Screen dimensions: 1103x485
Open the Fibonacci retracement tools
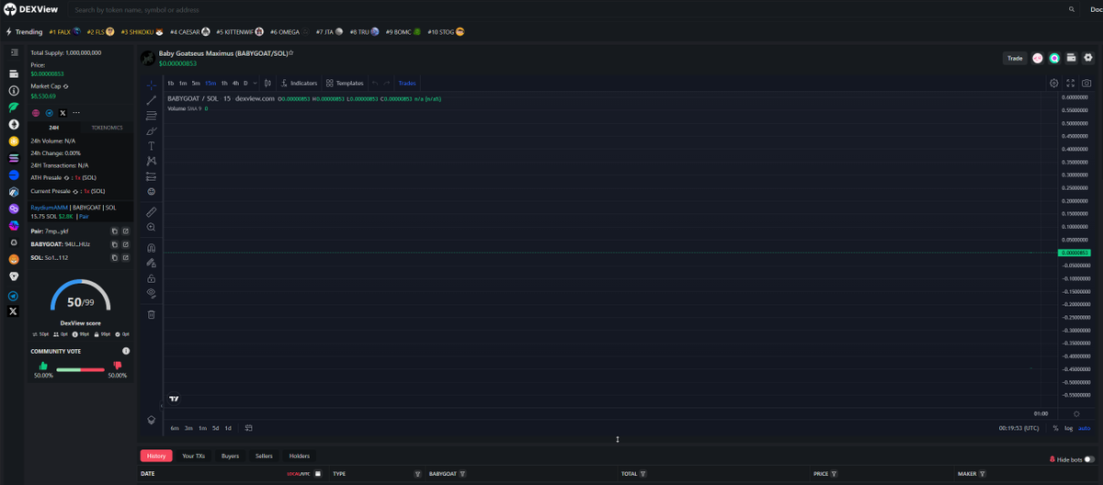click(x=152, y=116)
